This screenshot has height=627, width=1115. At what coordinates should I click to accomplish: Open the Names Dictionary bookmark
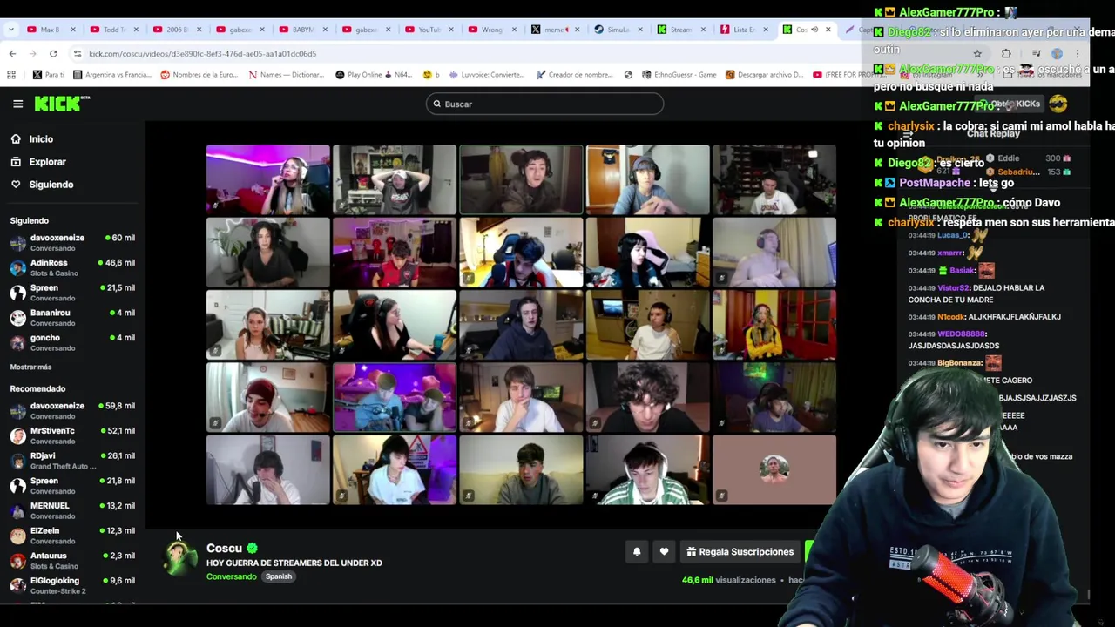coord(286,75)
